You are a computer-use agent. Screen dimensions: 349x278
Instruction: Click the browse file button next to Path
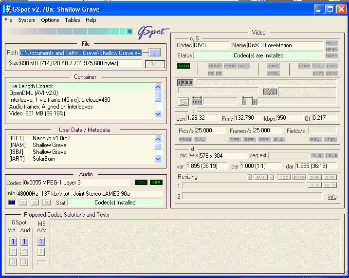(155, 53)
